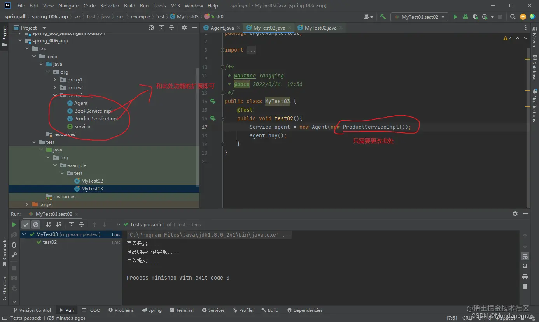Open Project panel gear settings
Viewport: 539px width, 322px height.
[x=184, y=28]
